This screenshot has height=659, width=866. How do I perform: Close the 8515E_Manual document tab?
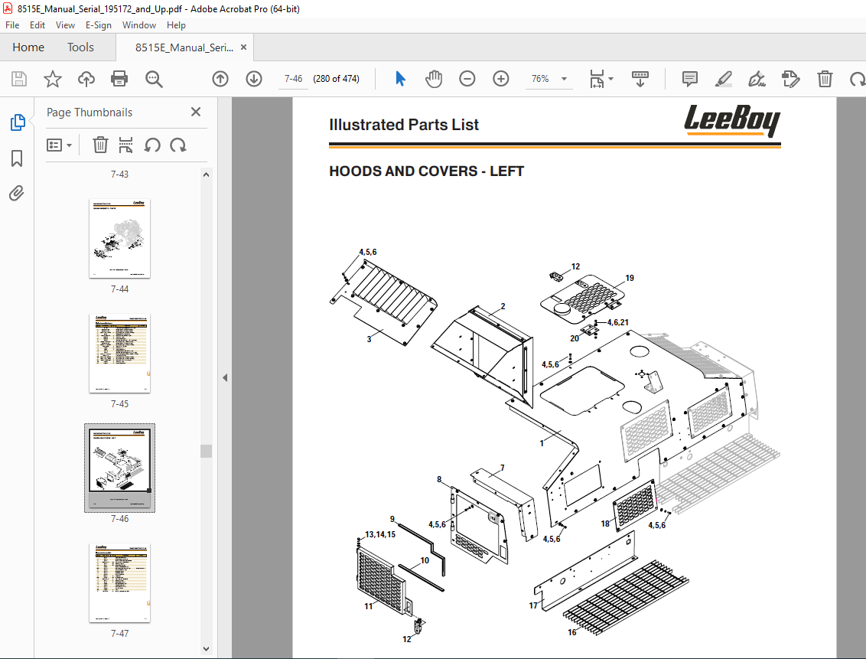pyautogui.click(x=243, y=47)
